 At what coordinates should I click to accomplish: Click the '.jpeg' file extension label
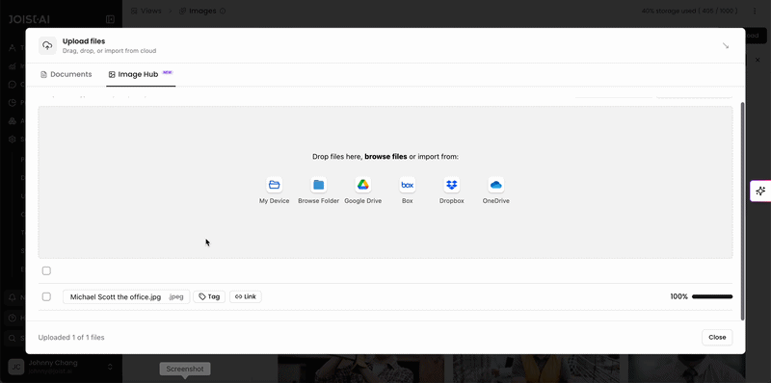pyautogui.click(x=176, y=296)
